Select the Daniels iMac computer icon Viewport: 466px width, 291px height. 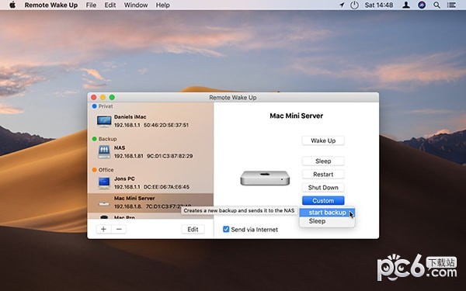(104, 121)
